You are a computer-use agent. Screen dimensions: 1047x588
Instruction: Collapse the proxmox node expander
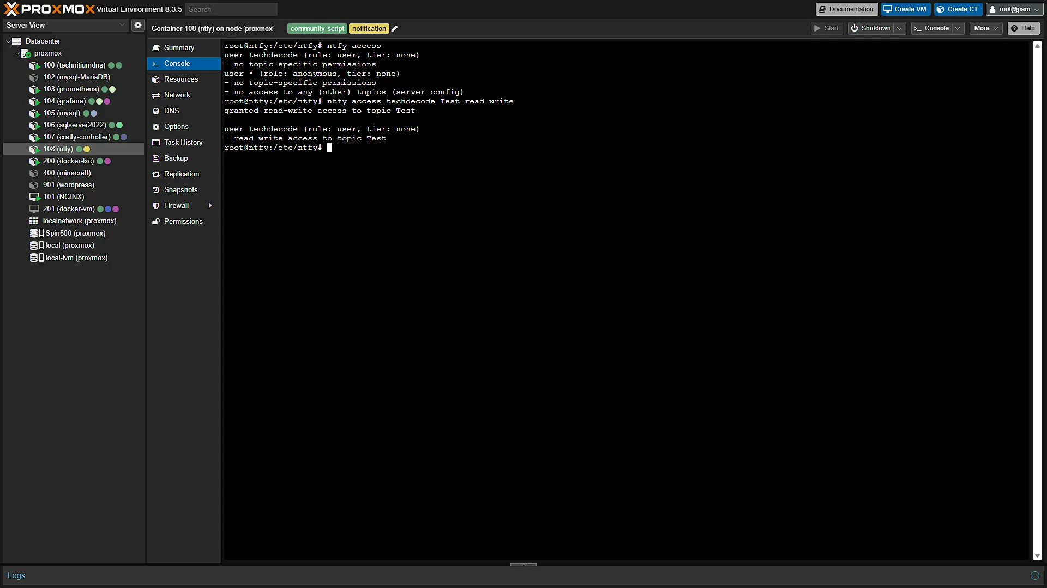coord(16,53)
